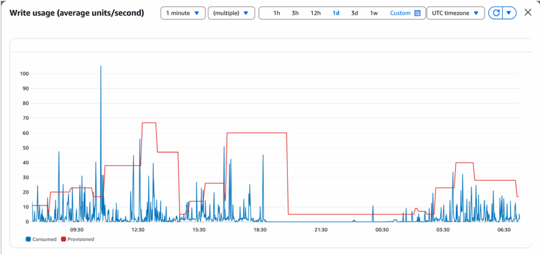Screen dimensions: 540x254
Task: Open the auto-refresh options arrow
Action: click(x=509, y=13)
